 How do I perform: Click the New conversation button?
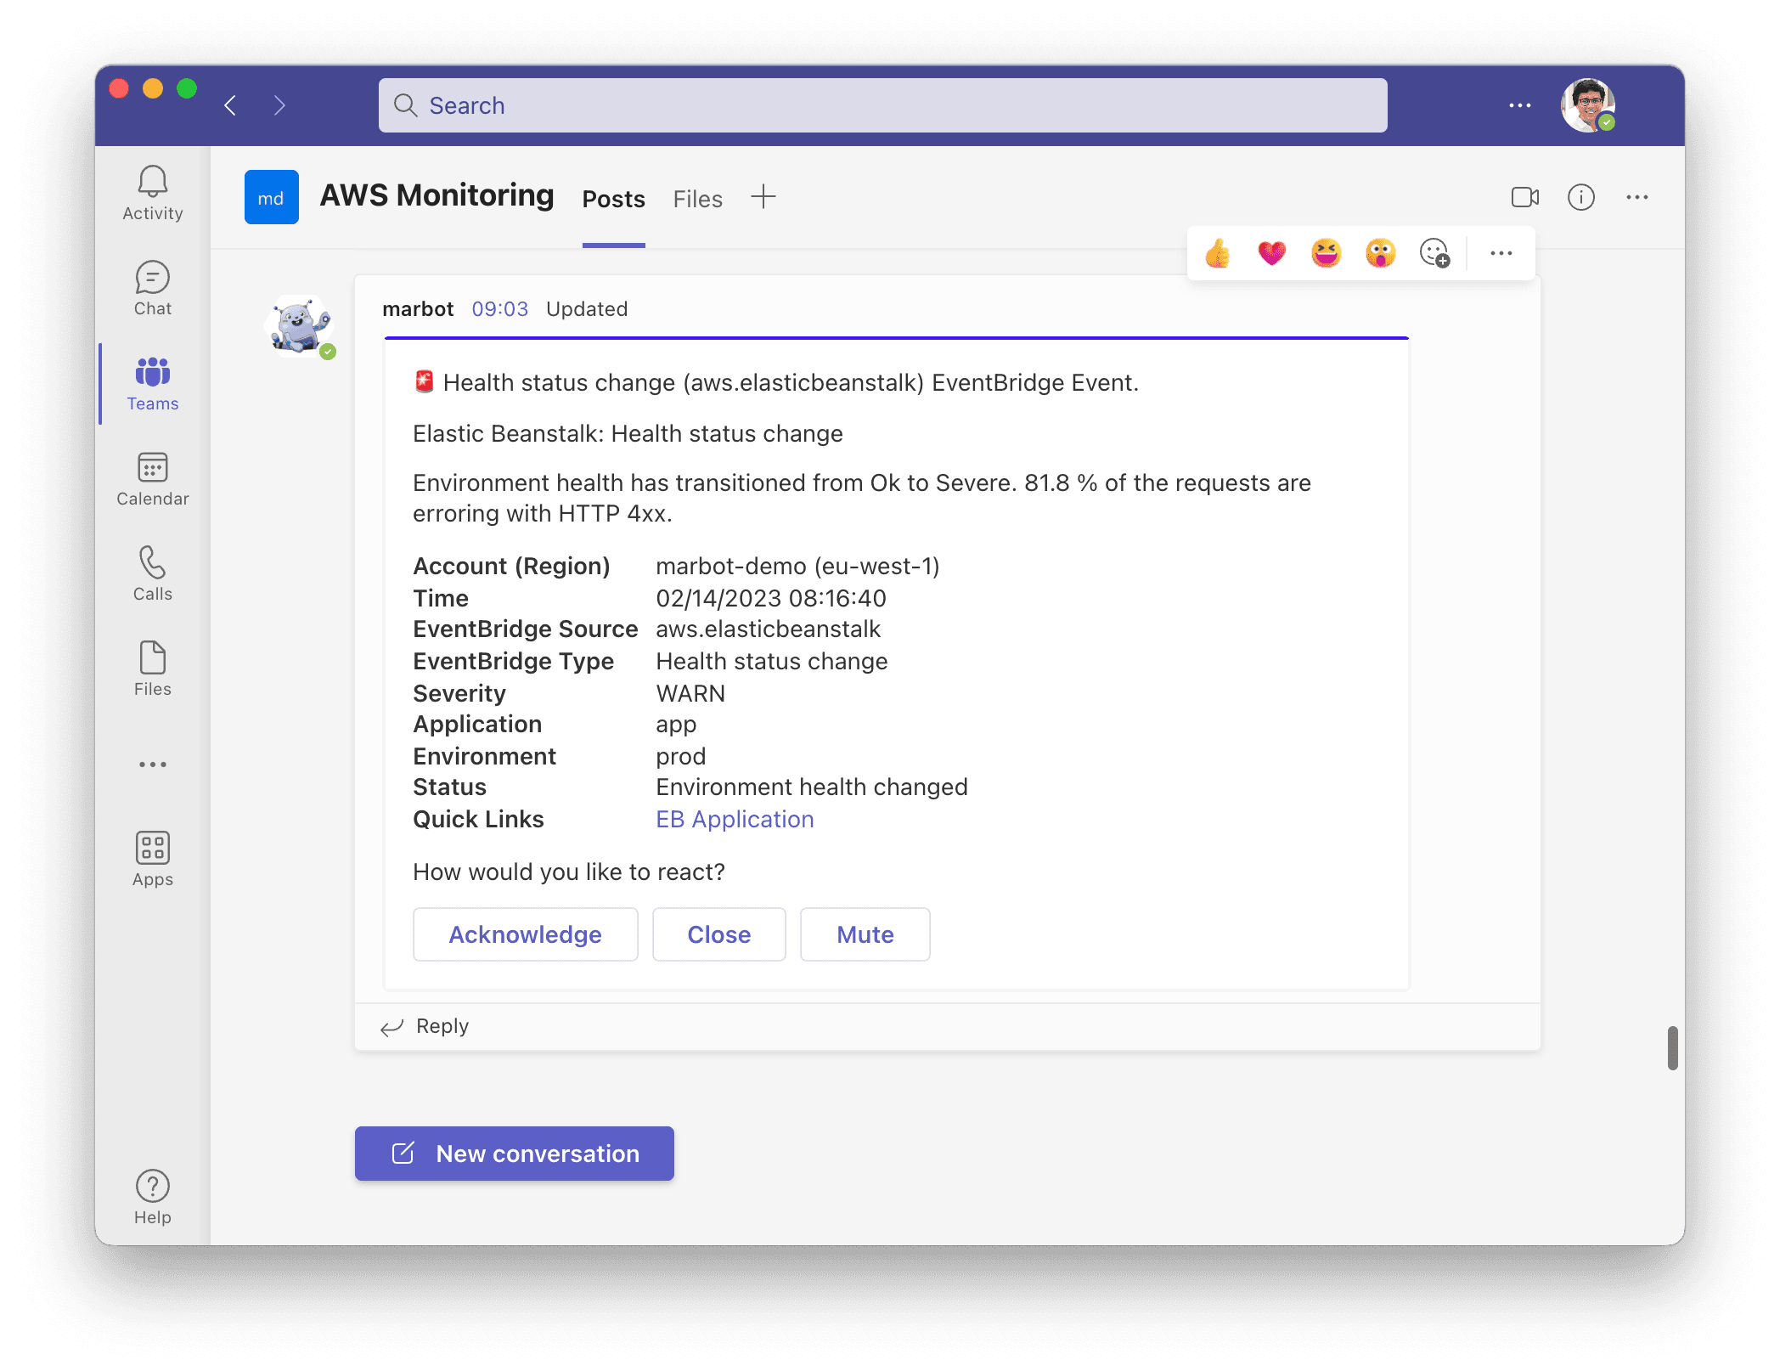(514, 1152)
